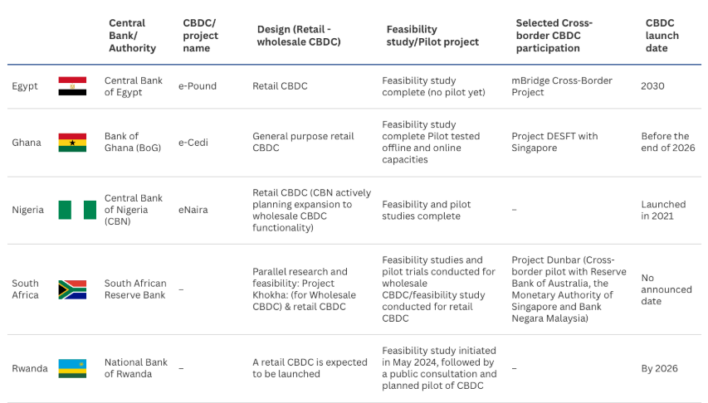Image resolution: width=708 pixels, height=403 pixels.
Task: Click the South Africa flag icon
Action: pyautogui.click(x=72, y=289)
